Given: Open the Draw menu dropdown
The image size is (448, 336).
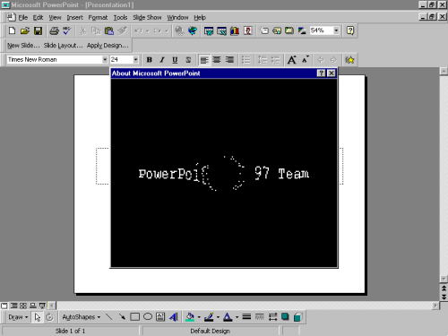Looking at the screenshot, I should [x=18, y=317].
